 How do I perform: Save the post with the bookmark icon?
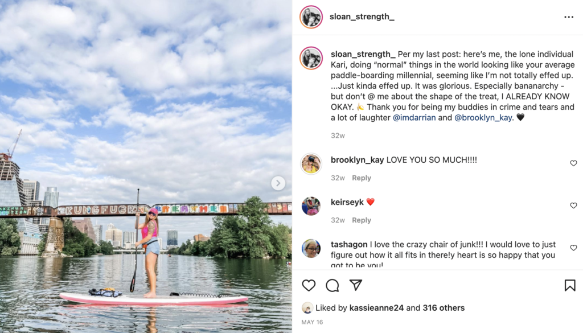pyautogui.click(x=569, y=285)
